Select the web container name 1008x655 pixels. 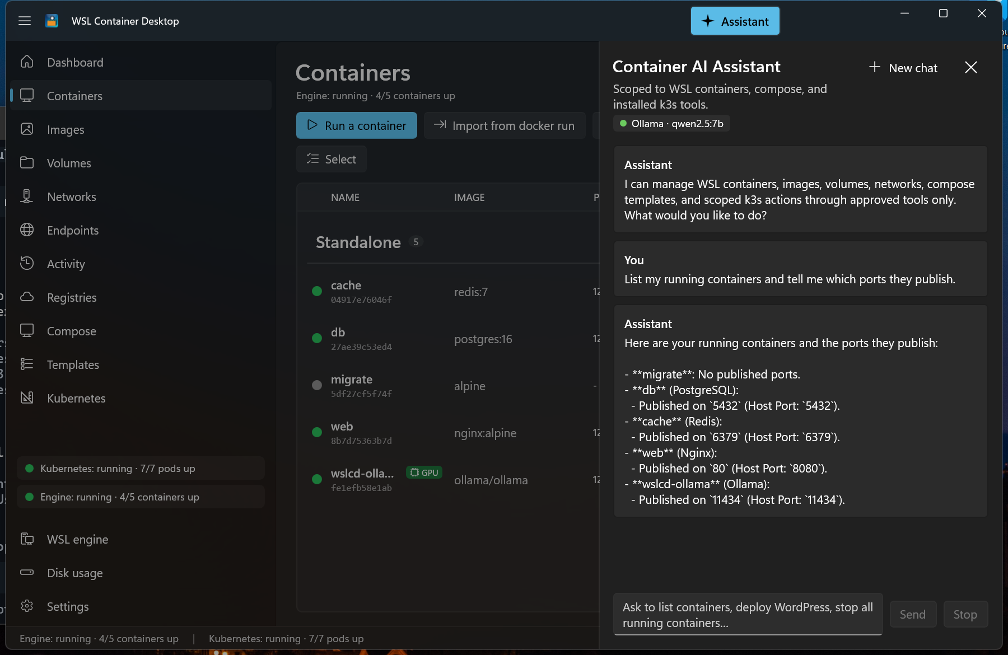[x=342, y=426]
